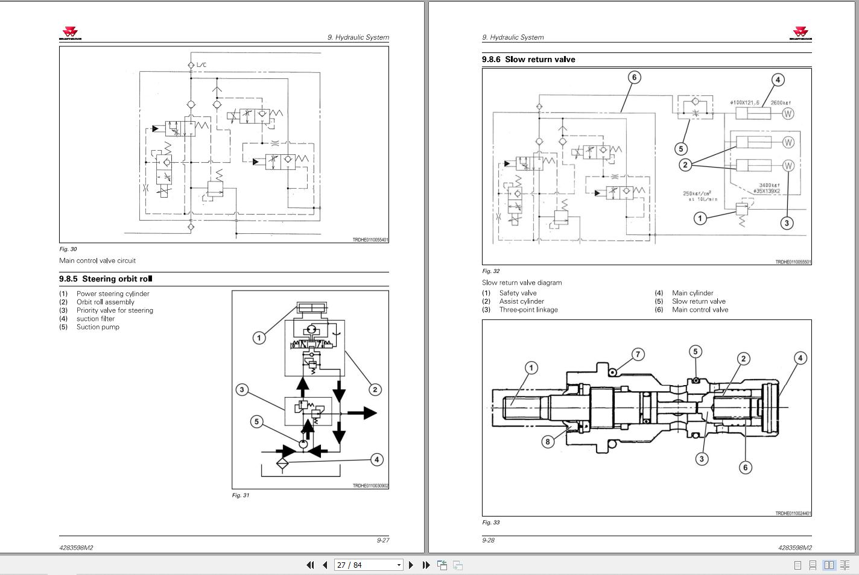Viewport: 859px width, 575px height.
Task: Select the Main cylinder legend entry
Action: coord(693,293)
